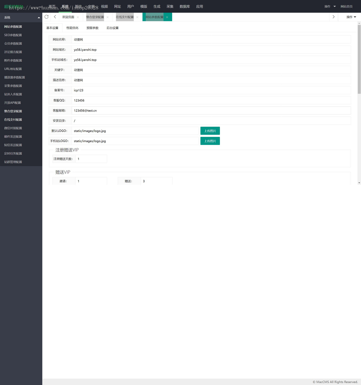Screen dimensions: 361x385
Task: Switch to the 整合登录配置 tab
Action: 95,17
